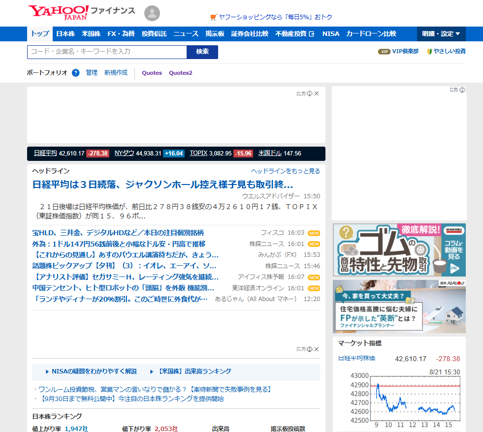Close the ad below the headlines

pyautogui.click(x=317, y=349)
